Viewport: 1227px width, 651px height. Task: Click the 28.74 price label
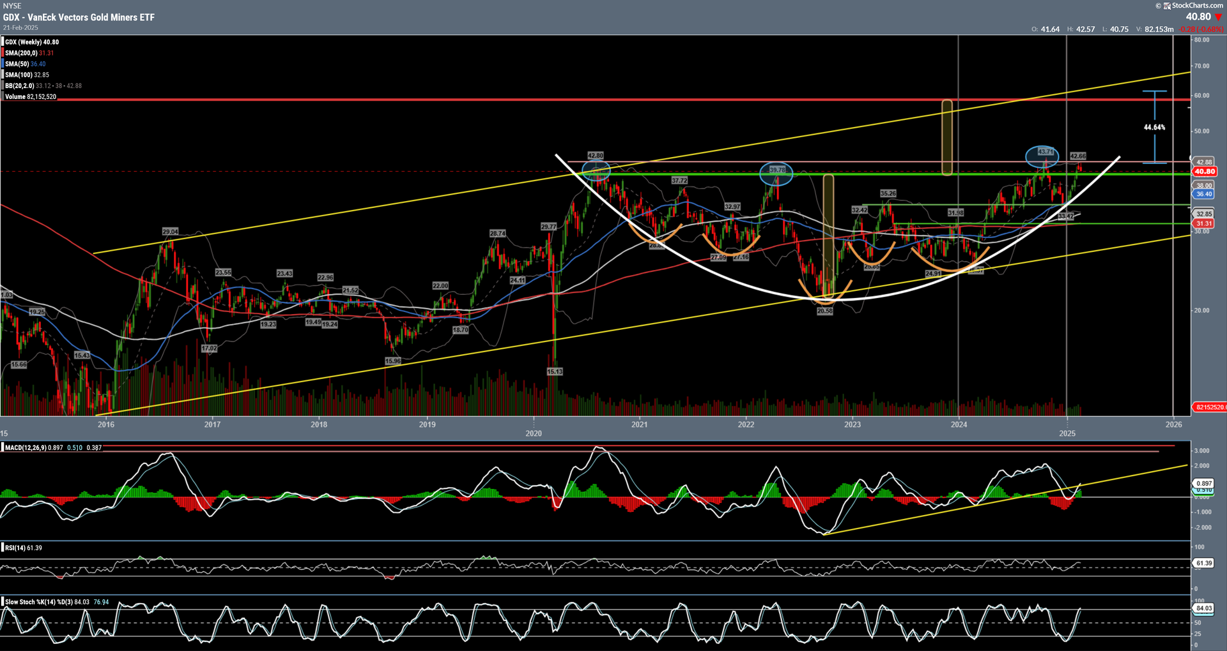(x=498, y=234)
